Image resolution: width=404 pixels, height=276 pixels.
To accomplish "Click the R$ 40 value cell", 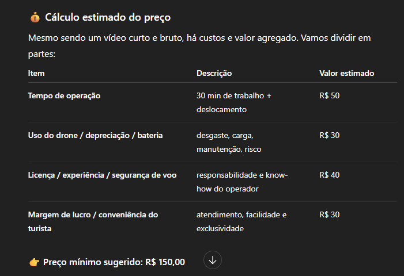I will pos(330,175).
